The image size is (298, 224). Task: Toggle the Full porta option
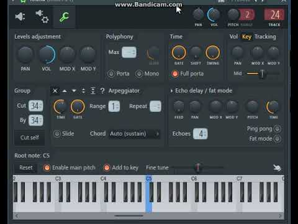click(x=175, y=73)
